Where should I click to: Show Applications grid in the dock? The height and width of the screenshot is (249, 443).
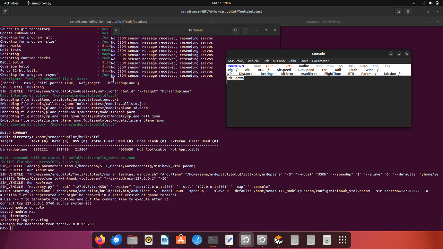pos(343,240)
